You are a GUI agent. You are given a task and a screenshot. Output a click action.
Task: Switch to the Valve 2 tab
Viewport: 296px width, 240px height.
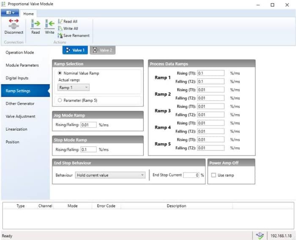pos(102,50)
